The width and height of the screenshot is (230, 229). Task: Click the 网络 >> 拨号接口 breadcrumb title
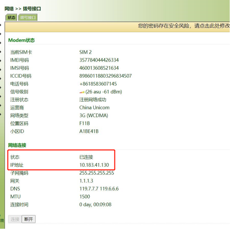point(23,9)
